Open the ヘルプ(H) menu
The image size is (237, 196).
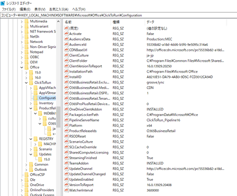tap(79, 9)
